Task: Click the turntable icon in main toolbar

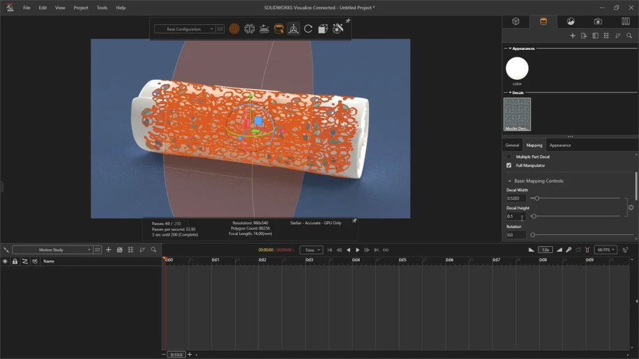Action: [264, 29]
